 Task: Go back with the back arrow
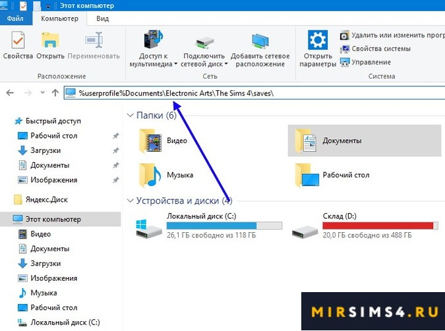tap(10, 93)
